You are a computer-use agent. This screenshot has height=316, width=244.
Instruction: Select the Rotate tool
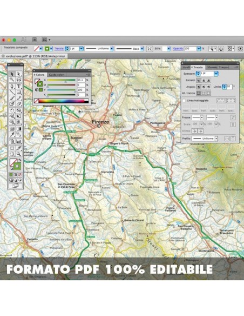pos(12,110)
